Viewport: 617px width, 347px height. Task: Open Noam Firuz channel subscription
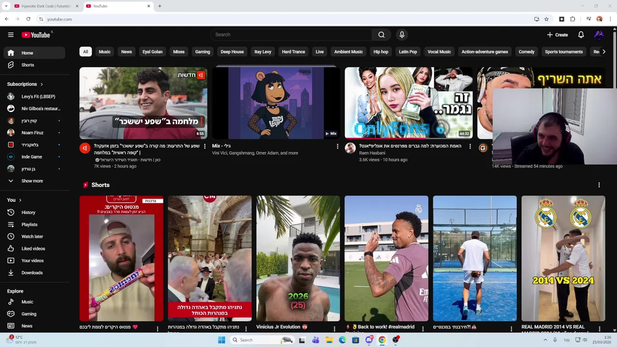(34, 133)
